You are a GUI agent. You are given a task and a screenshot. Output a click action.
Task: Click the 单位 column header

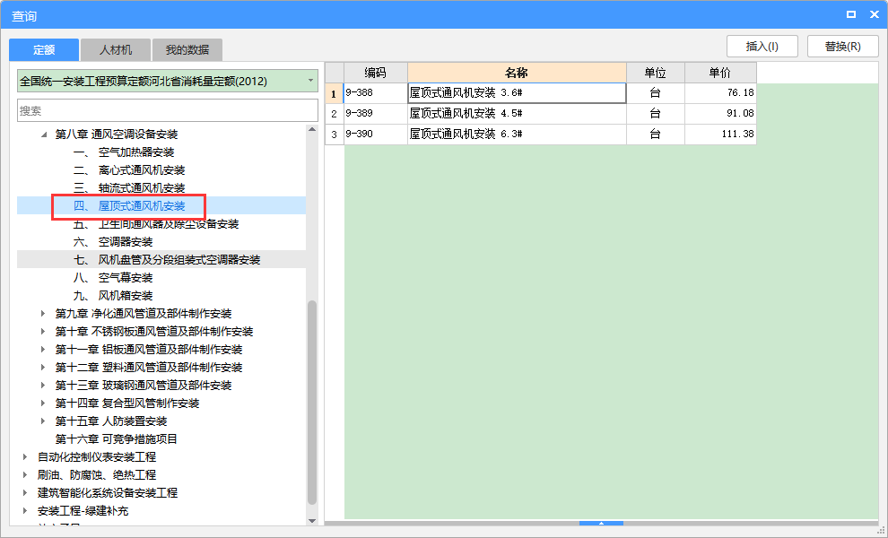(656, 73)
